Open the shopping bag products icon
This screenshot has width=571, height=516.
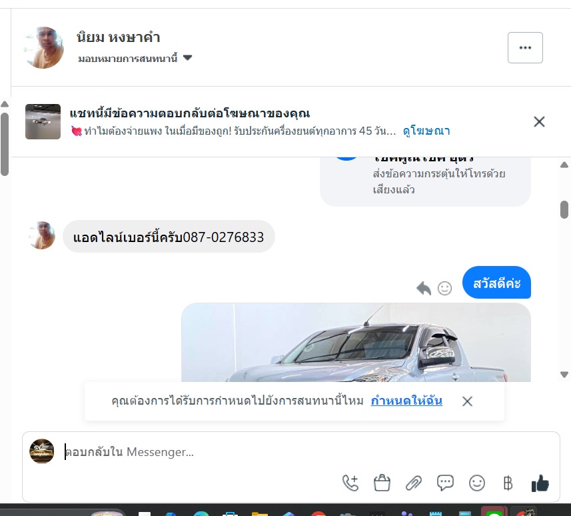click(x=382, y=483)
